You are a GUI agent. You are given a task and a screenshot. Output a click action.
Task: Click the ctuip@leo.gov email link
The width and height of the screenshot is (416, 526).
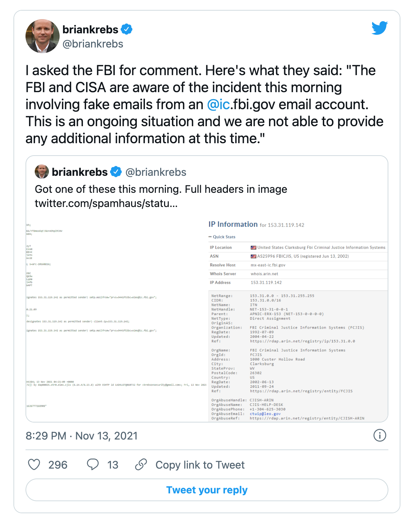point(265,414)
